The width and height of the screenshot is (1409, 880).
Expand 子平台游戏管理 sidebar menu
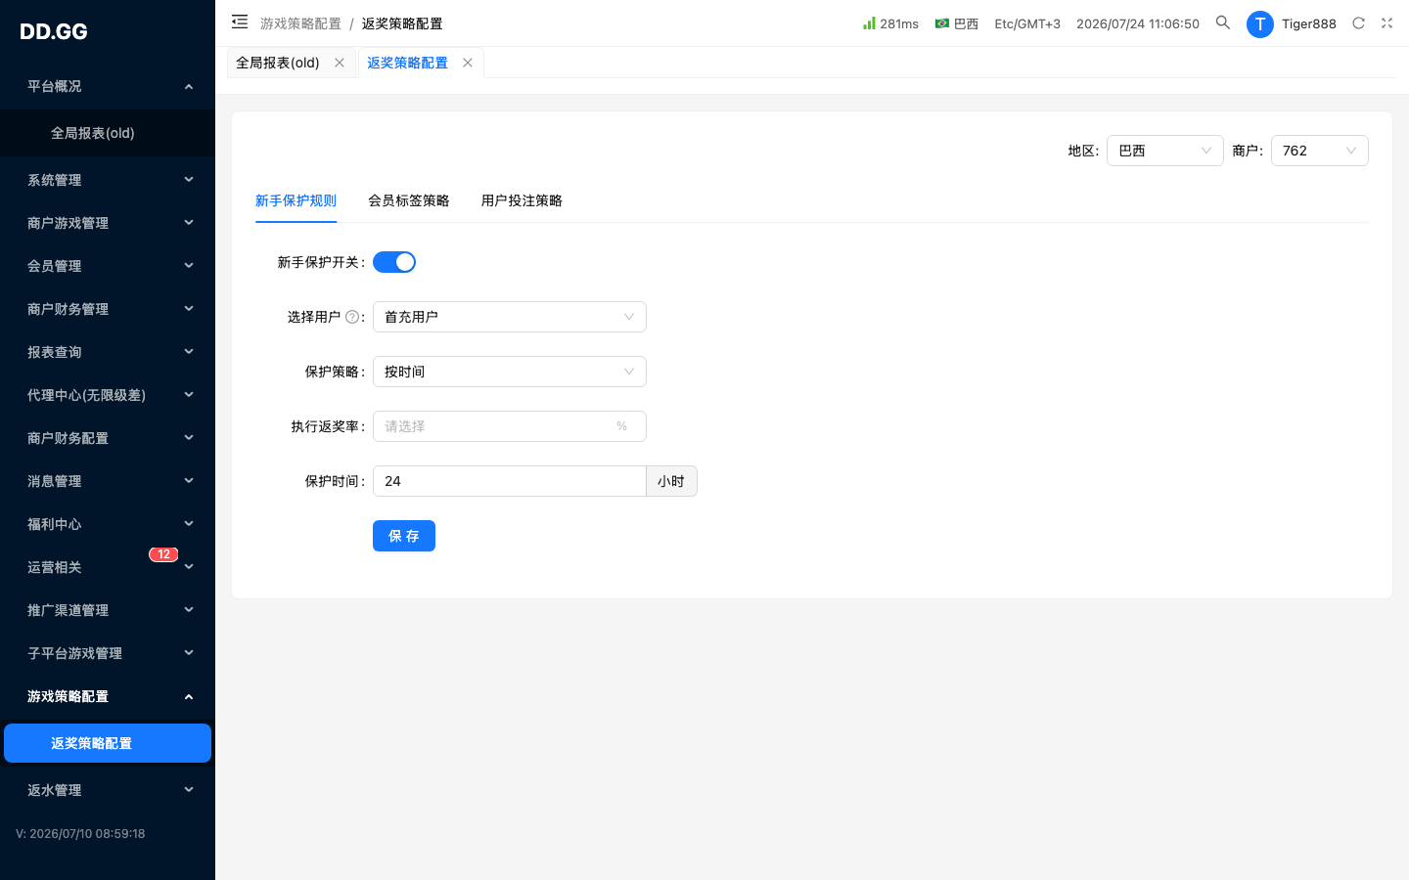(x=108, y=653)
